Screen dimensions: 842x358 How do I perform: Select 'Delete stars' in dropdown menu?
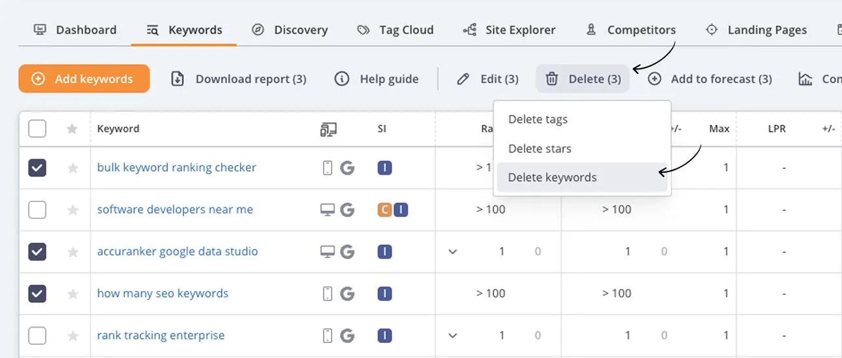tap(540, 149)
